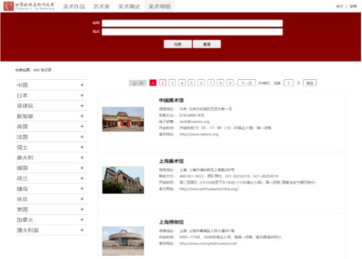
Task: Go to results page 2
Action: click(x=162, y=83)
